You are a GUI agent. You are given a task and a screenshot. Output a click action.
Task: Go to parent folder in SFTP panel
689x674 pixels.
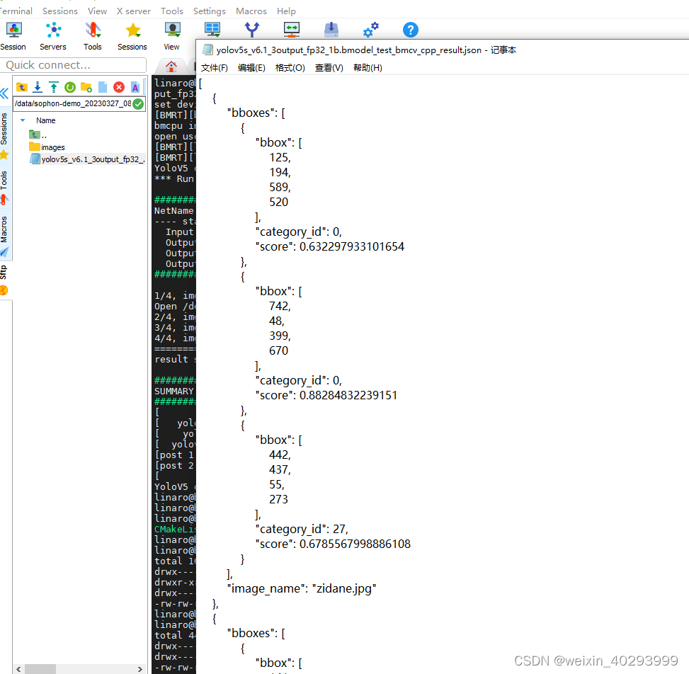(21, 87)
